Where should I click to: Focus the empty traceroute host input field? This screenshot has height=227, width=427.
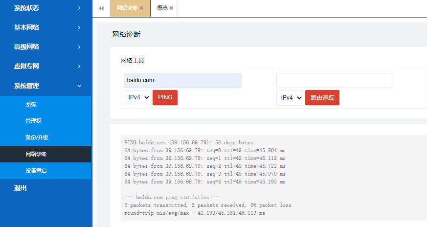(335, 81)
